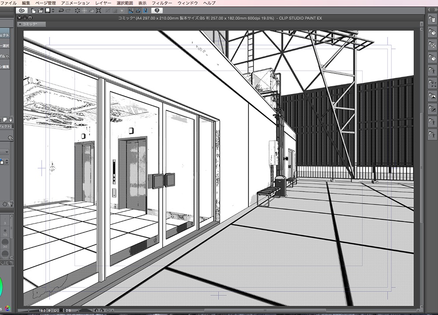438x315 pixels.
Task: Open the tool property dropdown list
Action: click(5, 152)
